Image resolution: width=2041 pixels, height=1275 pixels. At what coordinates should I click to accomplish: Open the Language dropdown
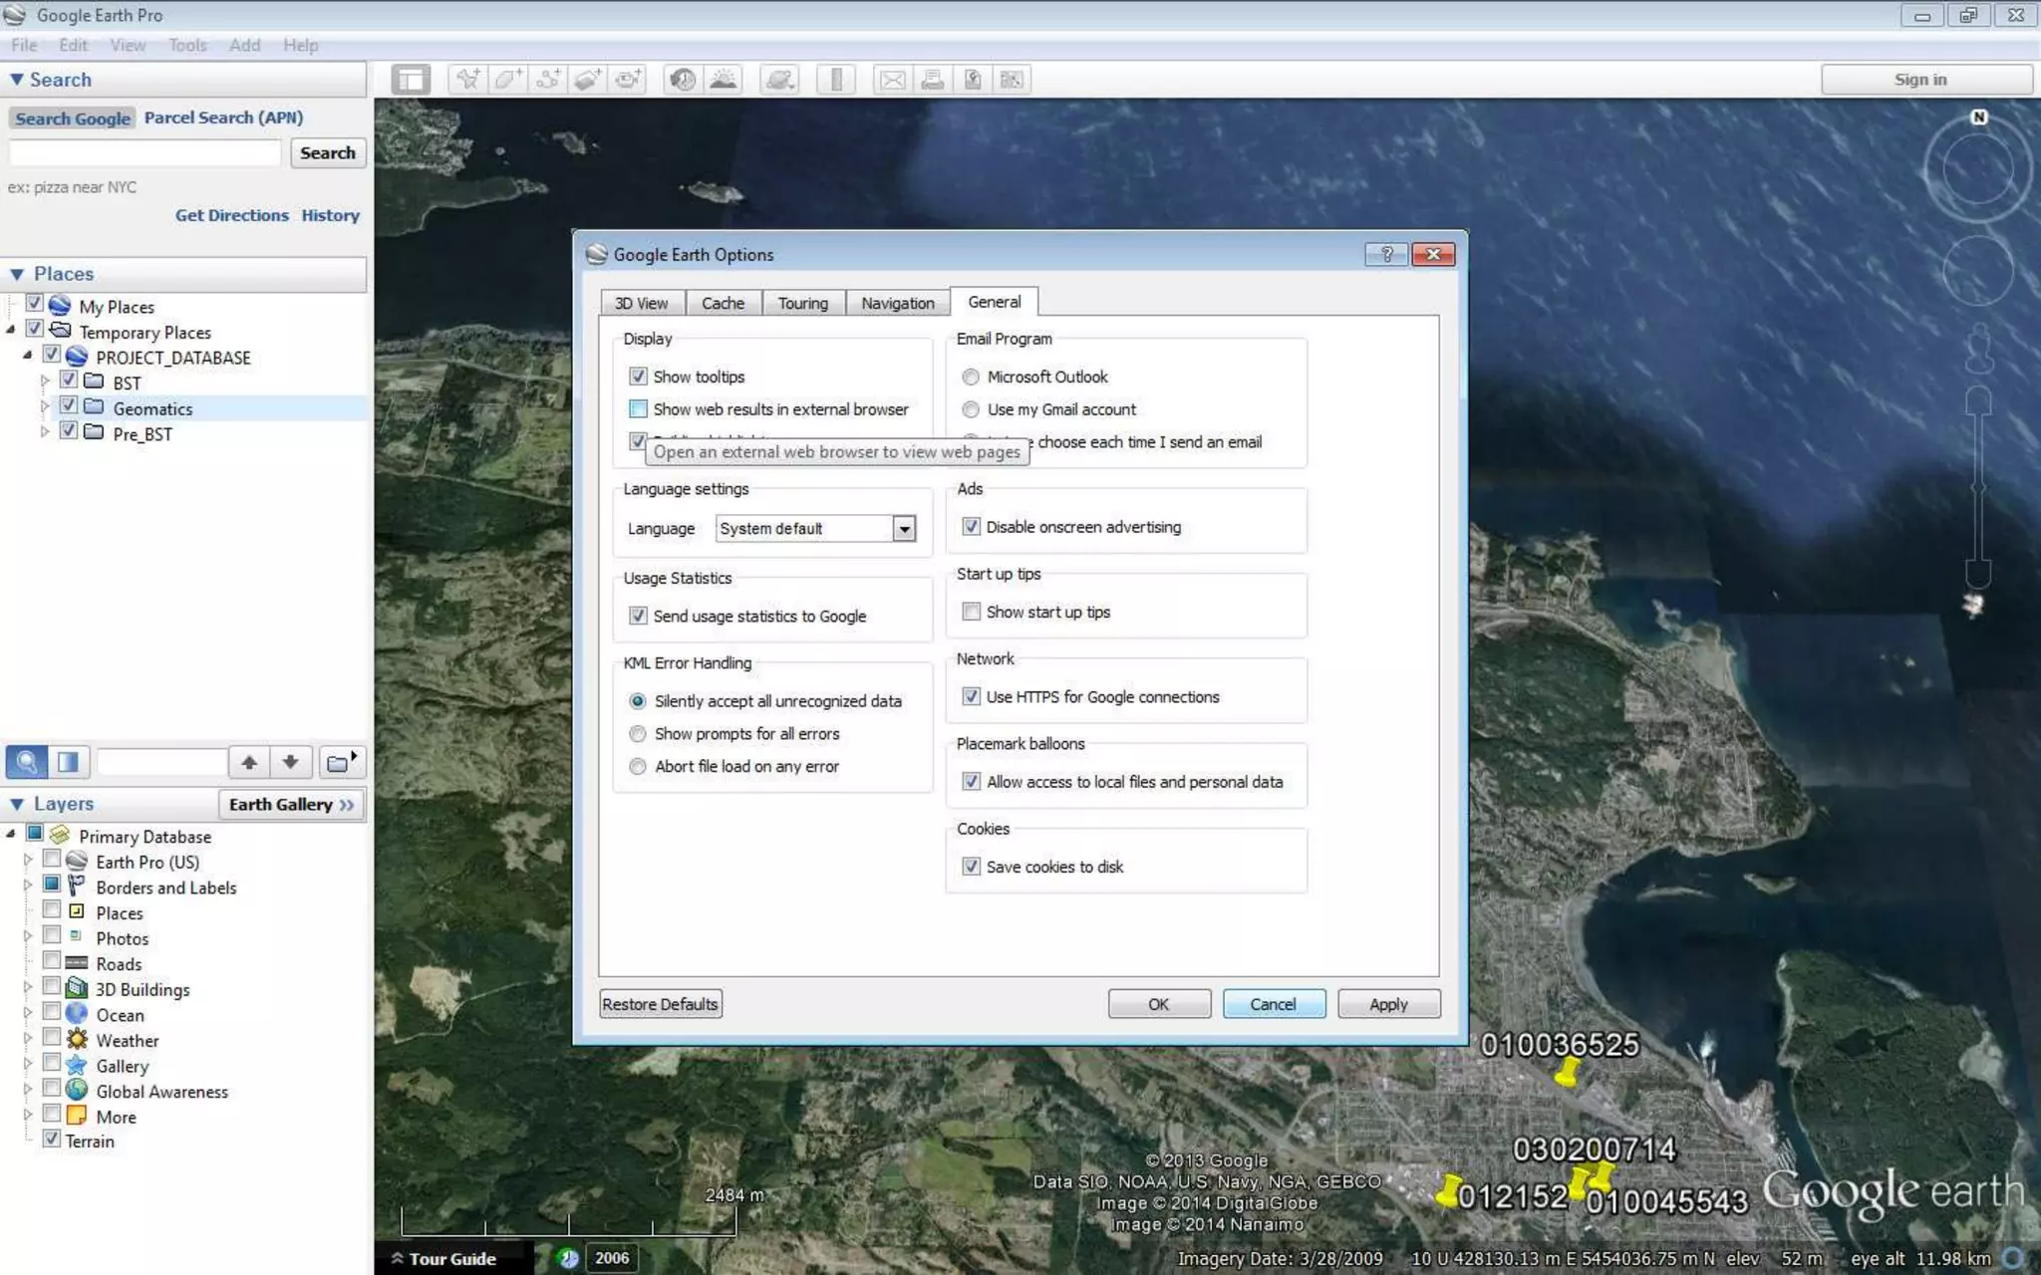903,529
